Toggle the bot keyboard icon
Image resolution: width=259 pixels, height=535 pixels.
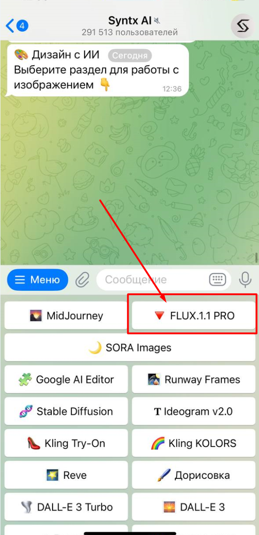[217, 280]
